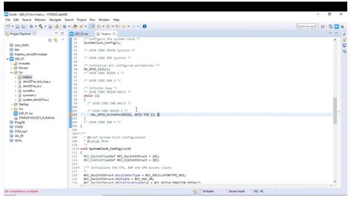Select the Adc_LM35 project
Image resolution: width=350 pixels, height=197 pixels.
[x=22, y=45]
